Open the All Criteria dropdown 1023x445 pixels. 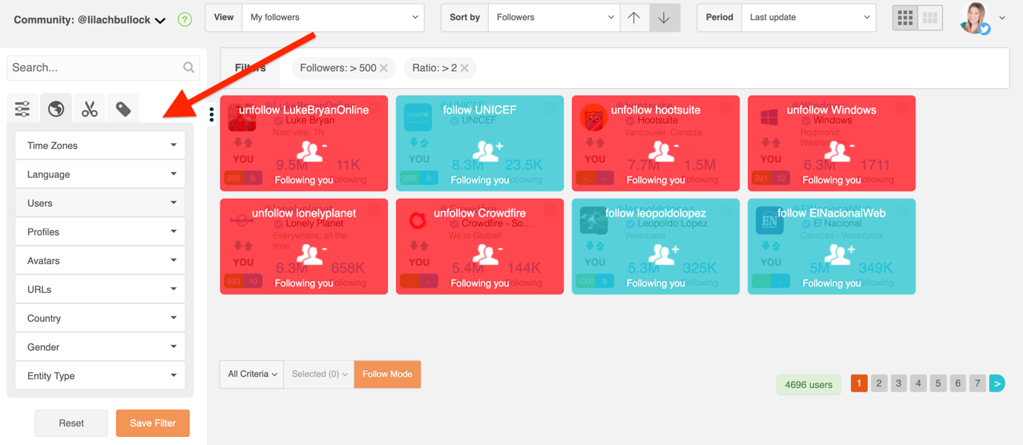pyautogui.click(x=252, y=374)
